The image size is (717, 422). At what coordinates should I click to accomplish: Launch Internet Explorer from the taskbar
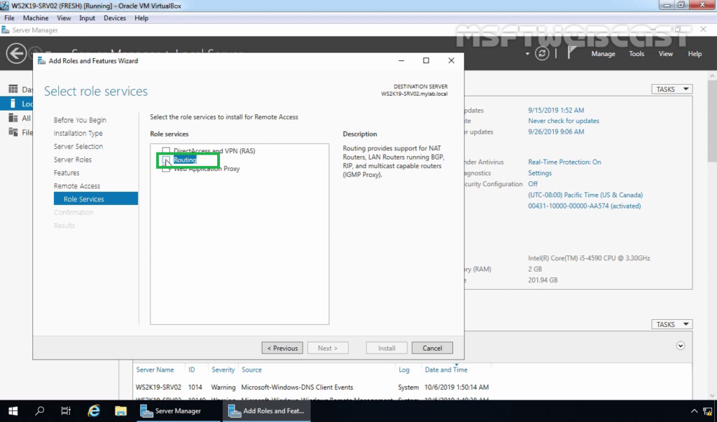point(94,411)
